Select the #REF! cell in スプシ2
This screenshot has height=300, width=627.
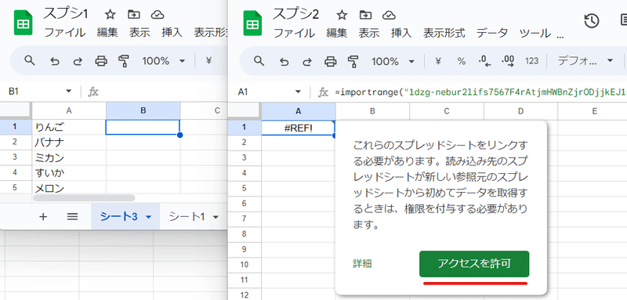(299, 128)
